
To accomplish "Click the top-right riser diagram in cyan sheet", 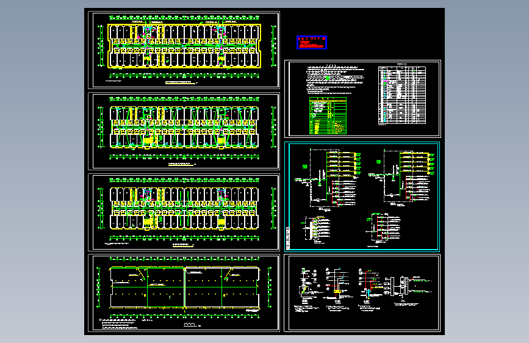I will (x=401, y=178).
